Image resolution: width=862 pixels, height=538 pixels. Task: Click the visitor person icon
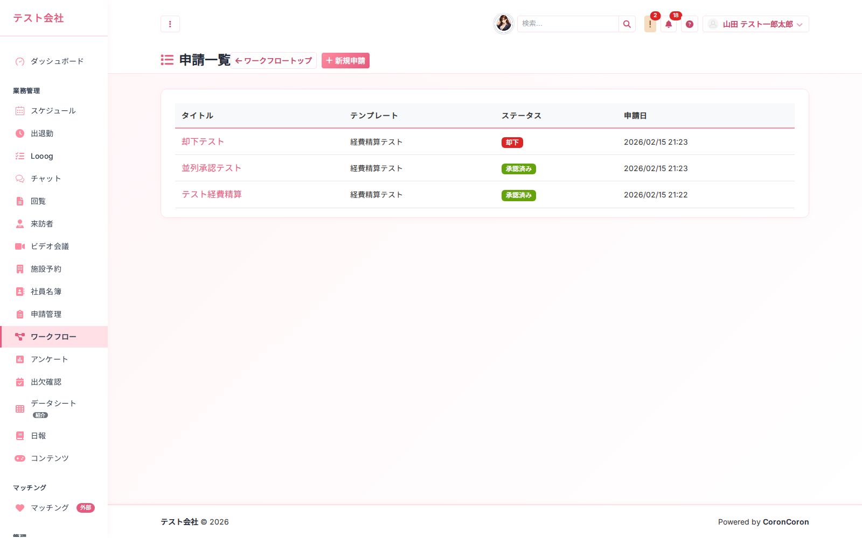pos(20,224)
